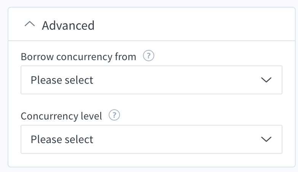Click the arrow in Concurrency level dropdown

point(266,139)
